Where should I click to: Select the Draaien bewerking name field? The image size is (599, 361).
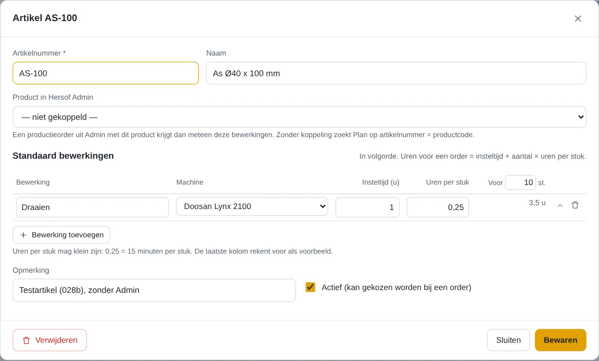92,208
